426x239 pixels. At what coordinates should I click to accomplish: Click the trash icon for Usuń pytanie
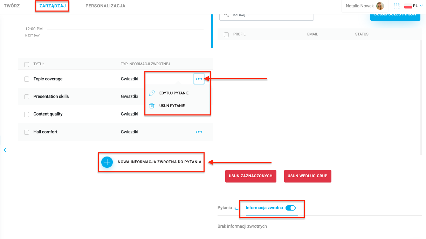[152, 106]
